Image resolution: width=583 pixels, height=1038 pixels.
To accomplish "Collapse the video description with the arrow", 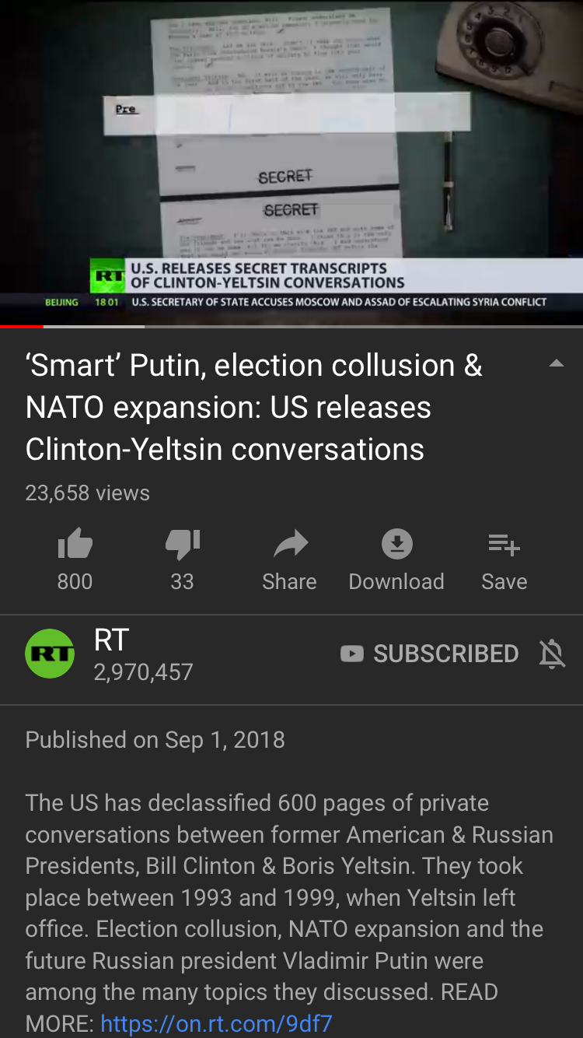I will click(x=557, y=363).
